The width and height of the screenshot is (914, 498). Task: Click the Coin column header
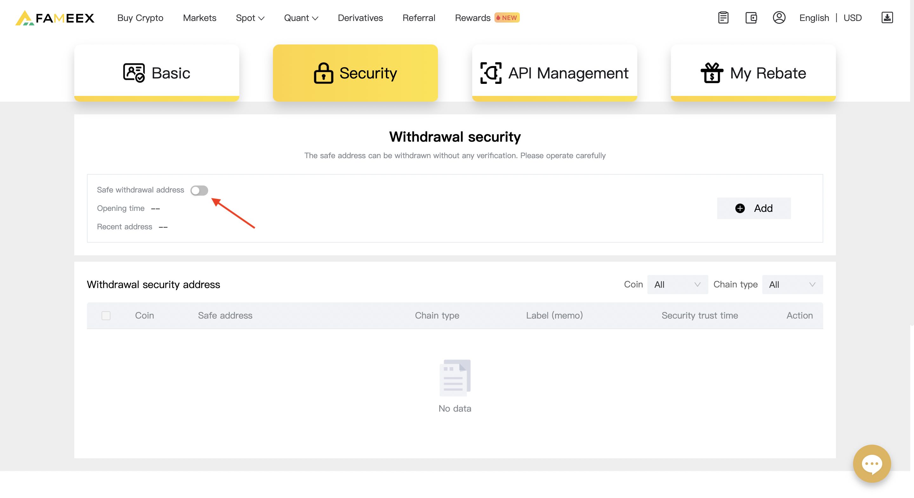(144, 315)
